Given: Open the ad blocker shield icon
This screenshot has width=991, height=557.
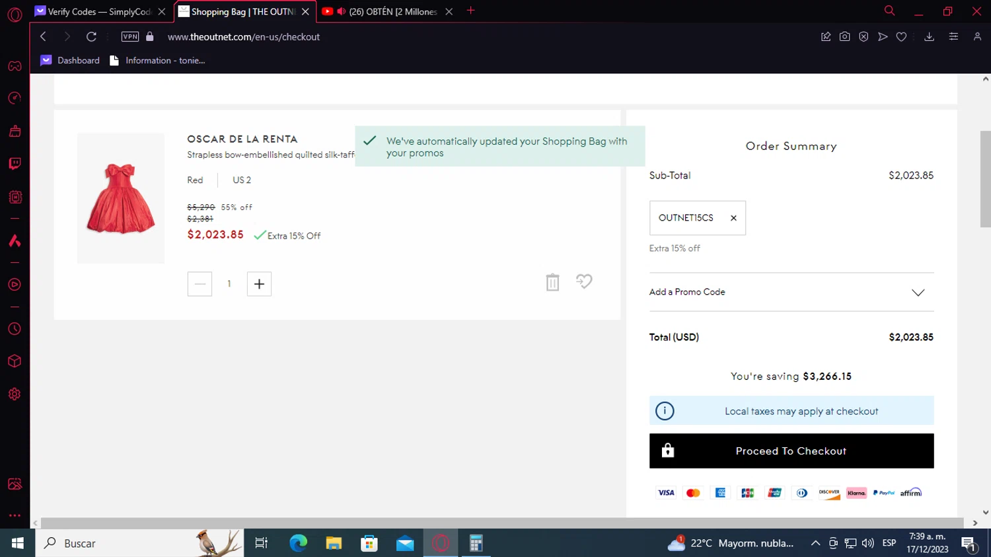Looking at the screenshot, I should click(863, 37).
